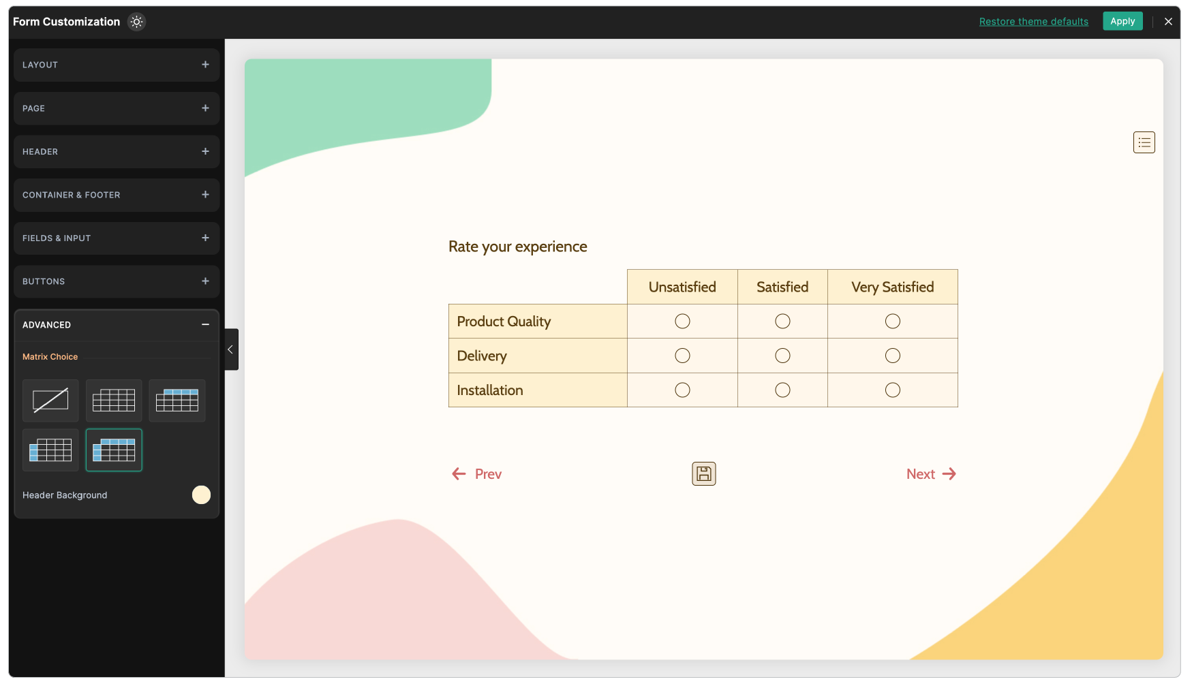Image resolution: width=1192 pixels, height=690 pixels.
Task: Select Satisfied for Product Quality
Action: [x=782, y=322]
